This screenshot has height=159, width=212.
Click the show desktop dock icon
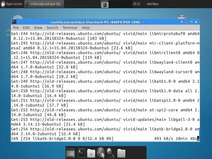tap(70, 153)
